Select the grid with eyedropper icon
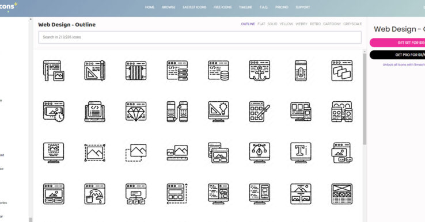425x222 pixels. pos(260,112)
